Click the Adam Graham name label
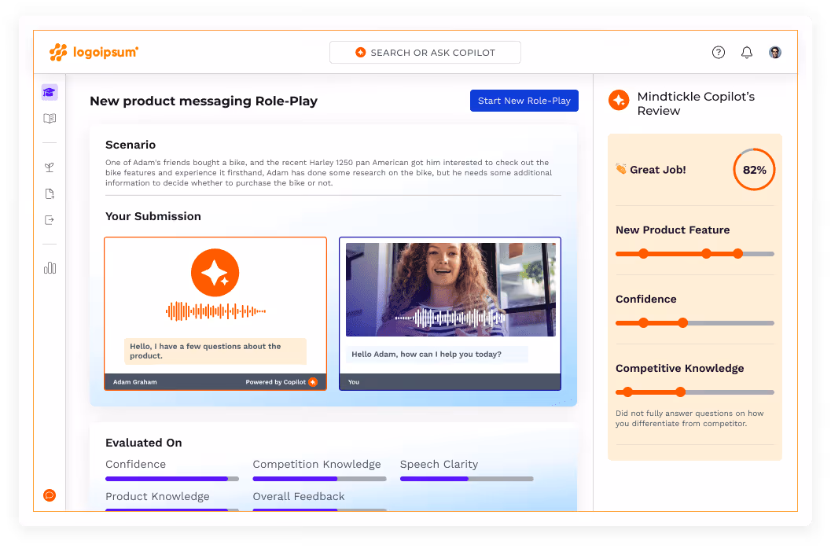The height and width of the screenshot is (548, 831). pyautogui.click(x=134, y=381)
